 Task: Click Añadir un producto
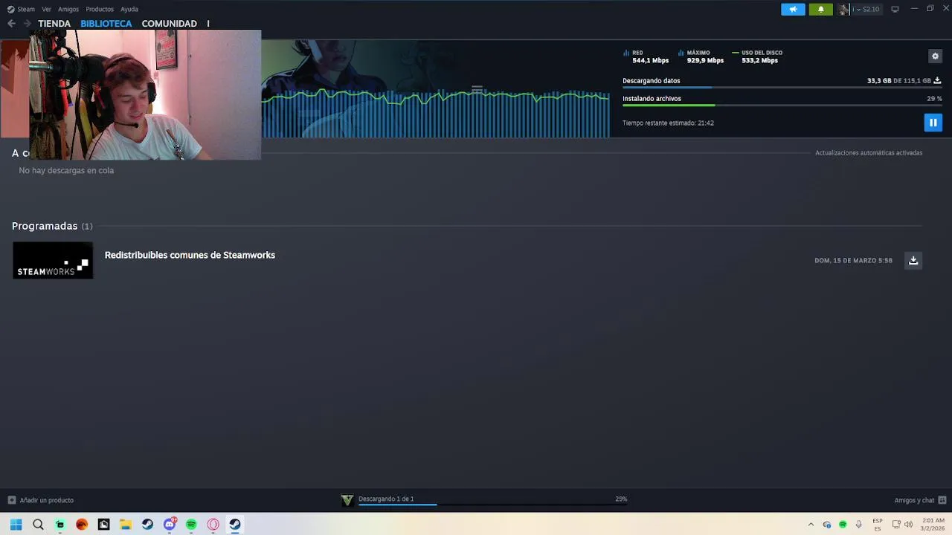click(x=41, y=500)
